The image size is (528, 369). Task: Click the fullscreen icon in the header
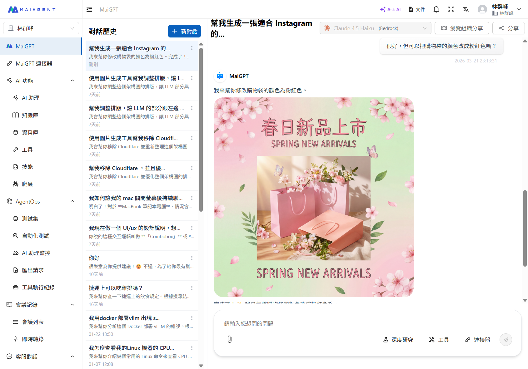(451, 9)
